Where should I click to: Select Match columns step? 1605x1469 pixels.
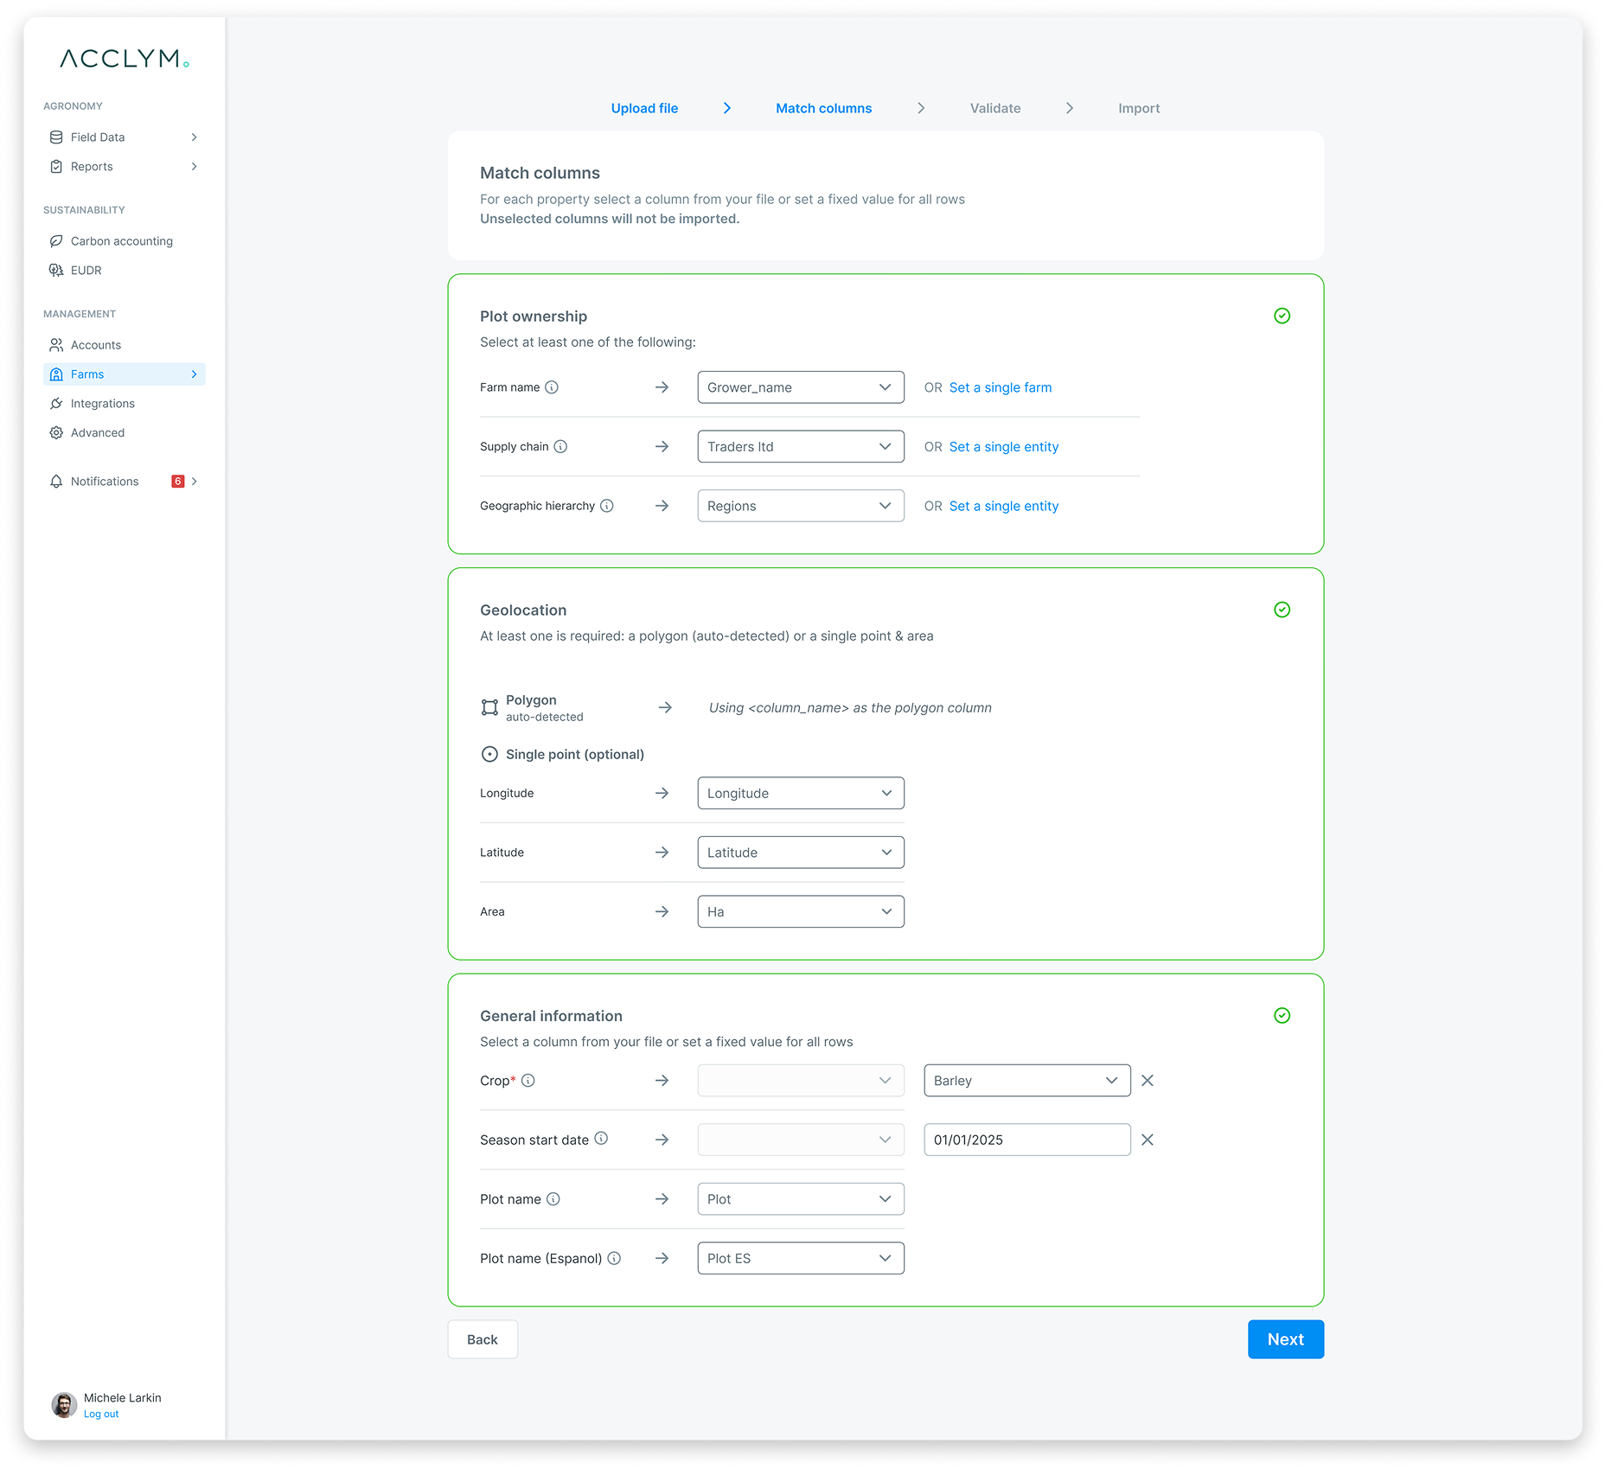[823, 108]
